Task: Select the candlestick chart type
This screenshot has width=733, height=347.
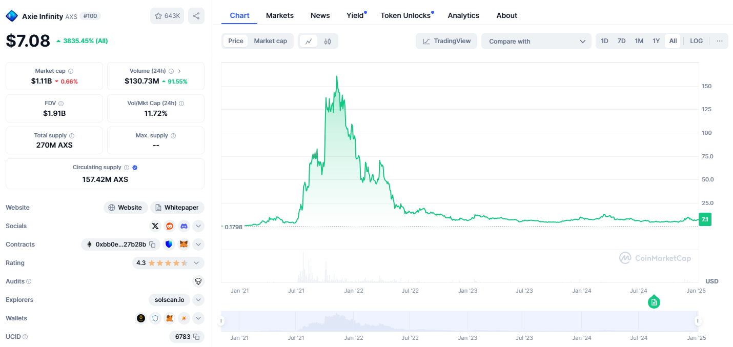Action: click(328, 42)
